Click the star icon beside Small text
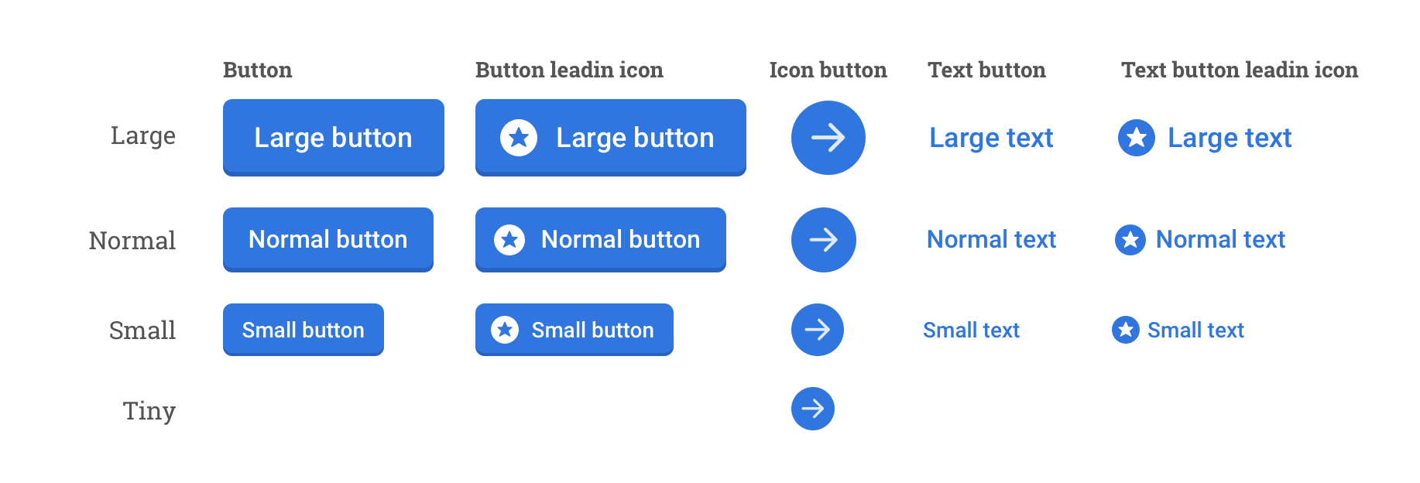The width and height of the screenshot is (1420, 483). click(x=1125, y=330)
